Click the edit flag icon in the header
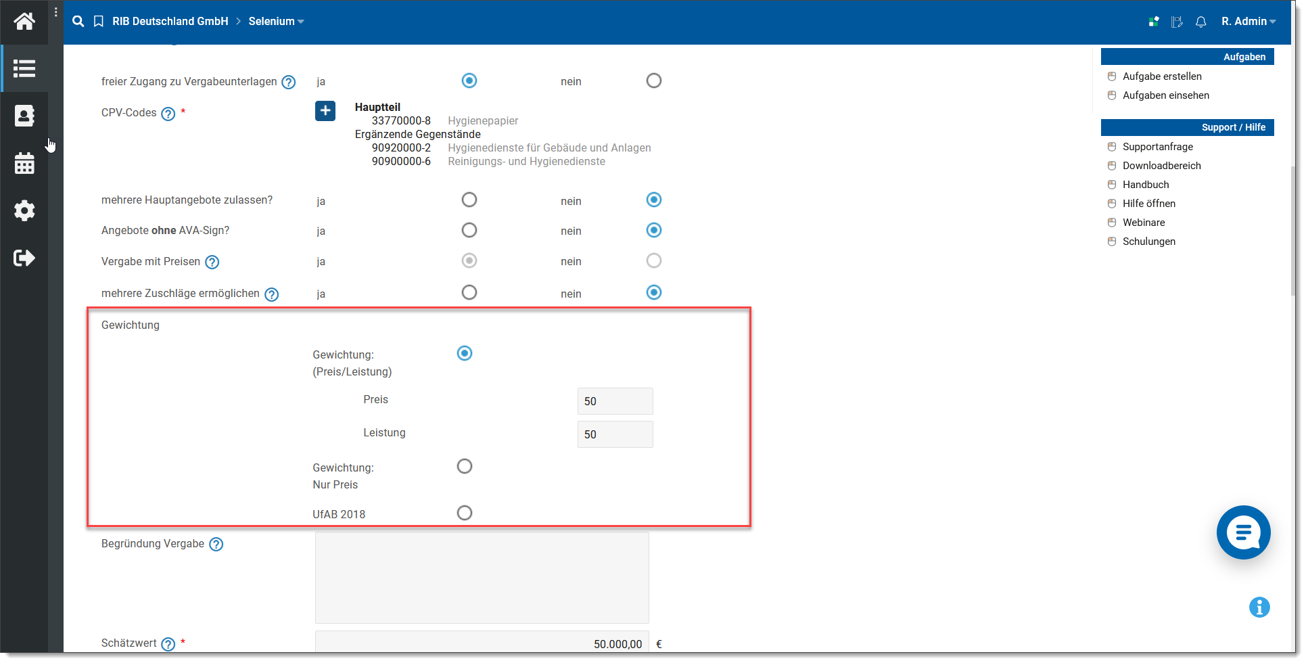1306x663 pixels. 1177,22
